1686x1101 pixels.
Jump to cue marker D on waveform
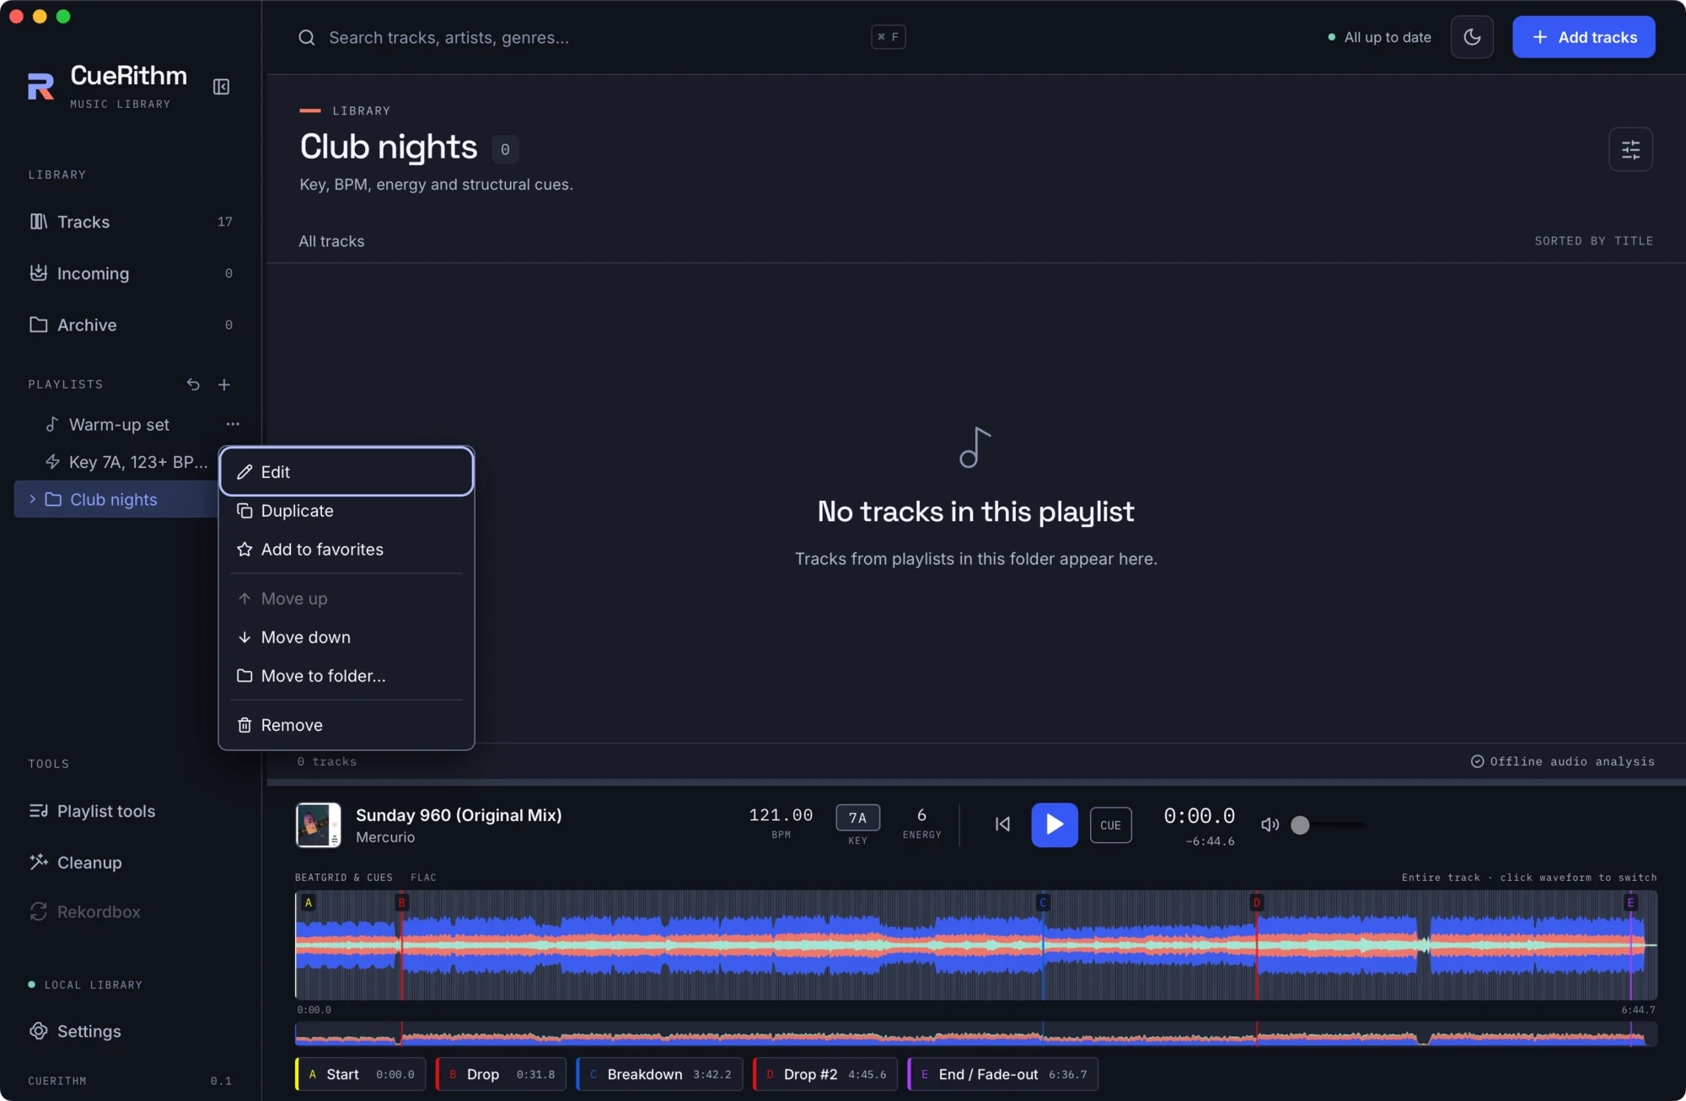pos(1256,903)
